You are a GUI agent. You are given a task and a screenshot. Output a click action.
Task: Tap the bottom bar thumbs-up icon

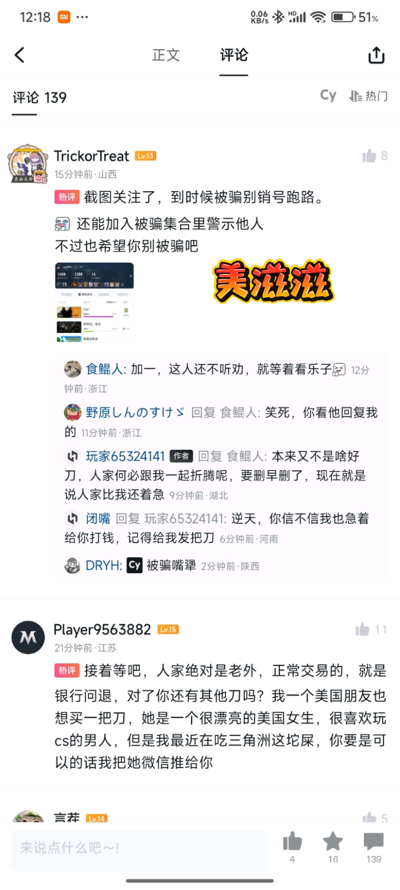click(x=292, y=842)
